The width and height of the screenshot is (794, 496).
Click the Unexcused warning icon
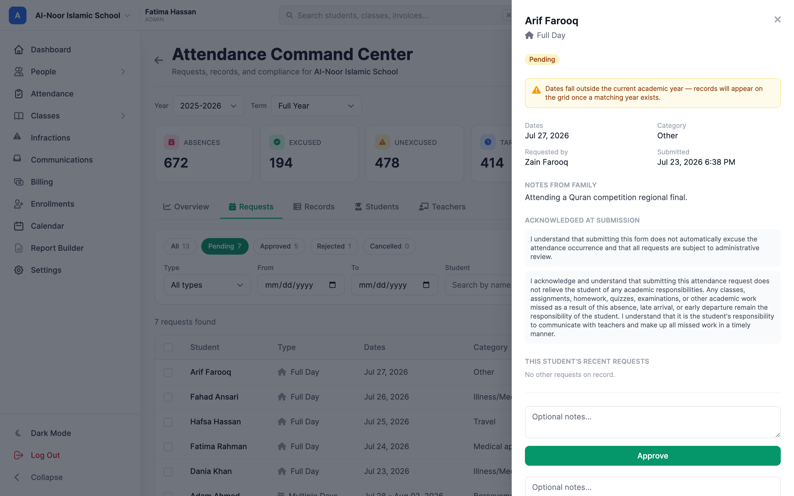(383, 142)
